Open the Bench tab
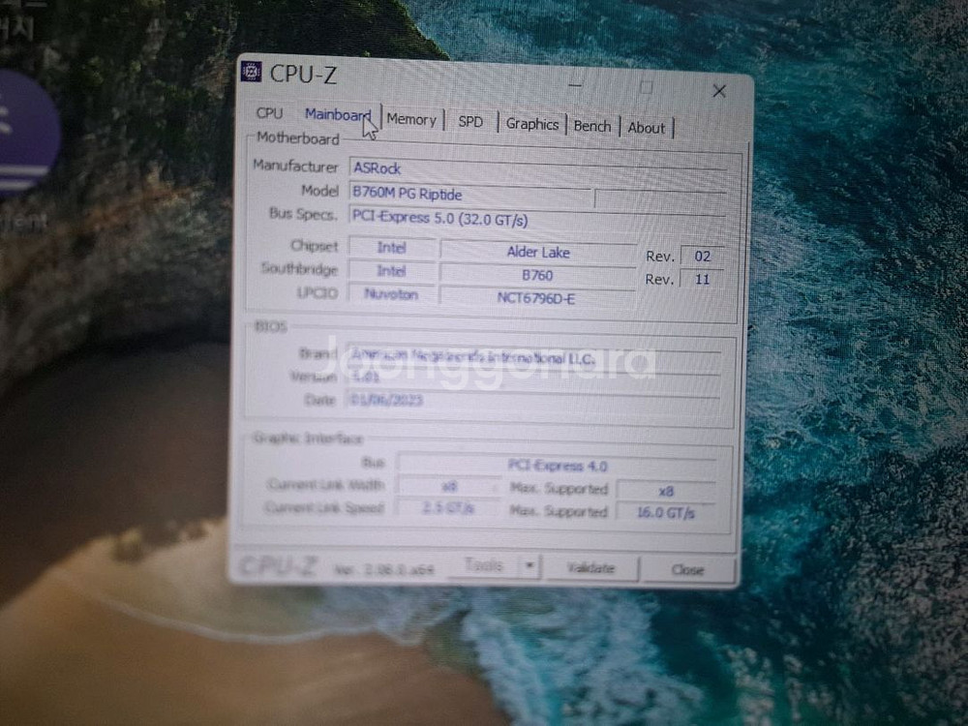968x726 pixels. tap(591, 125)
